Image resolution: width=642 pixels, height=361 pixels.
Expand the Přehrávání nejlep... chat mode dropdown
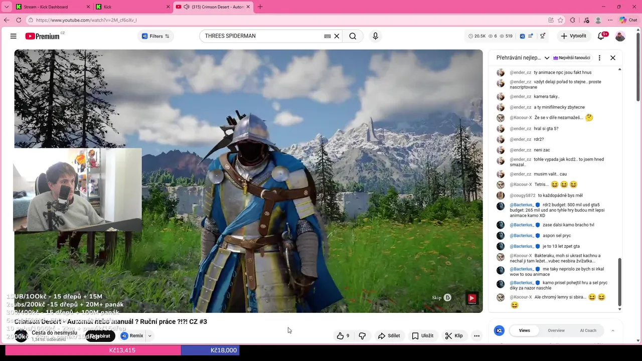click(x=523, y=58)
